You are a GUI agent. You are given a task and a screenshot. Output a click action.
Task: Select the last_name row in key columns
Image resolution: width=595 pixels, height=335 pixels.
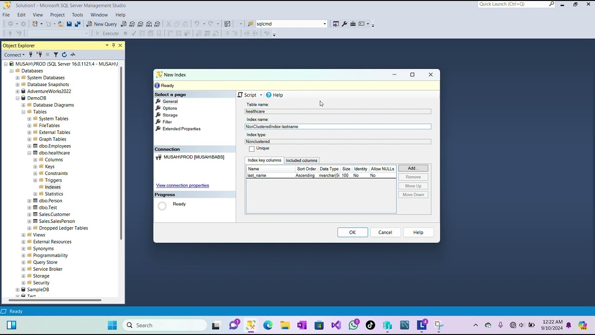click(321, 175)
